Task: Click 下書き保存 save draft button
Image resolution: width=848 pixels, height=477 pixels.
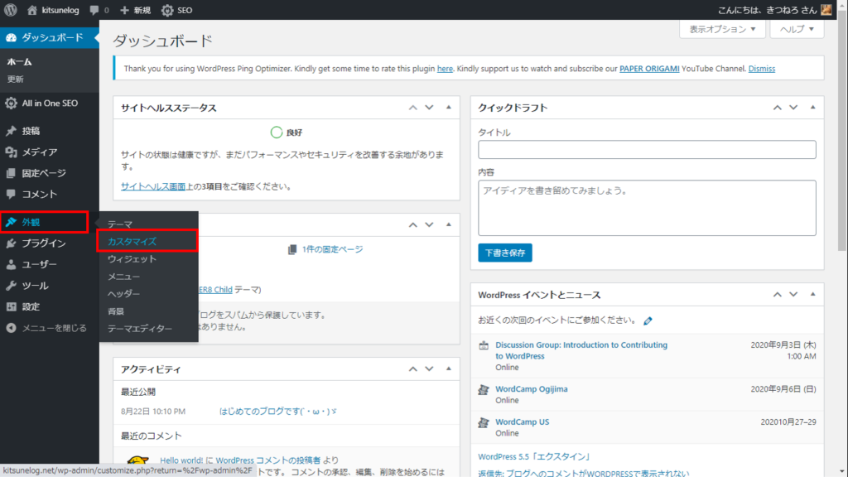Action: [504, 253]
